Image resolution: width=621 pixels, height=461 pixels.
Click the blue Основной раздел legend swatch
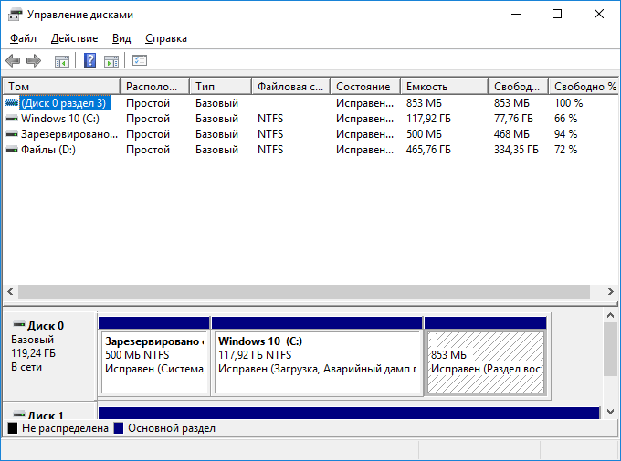click(119, 428)
